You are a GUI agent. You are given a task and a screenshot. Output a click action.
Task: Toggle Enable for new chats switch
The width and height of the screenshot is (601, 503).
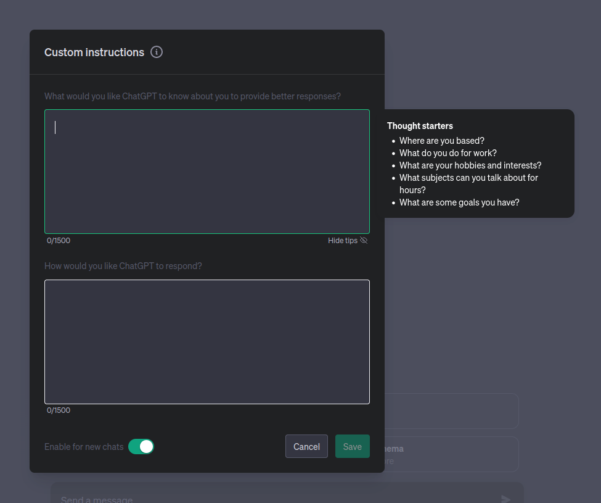pos(141,447)
